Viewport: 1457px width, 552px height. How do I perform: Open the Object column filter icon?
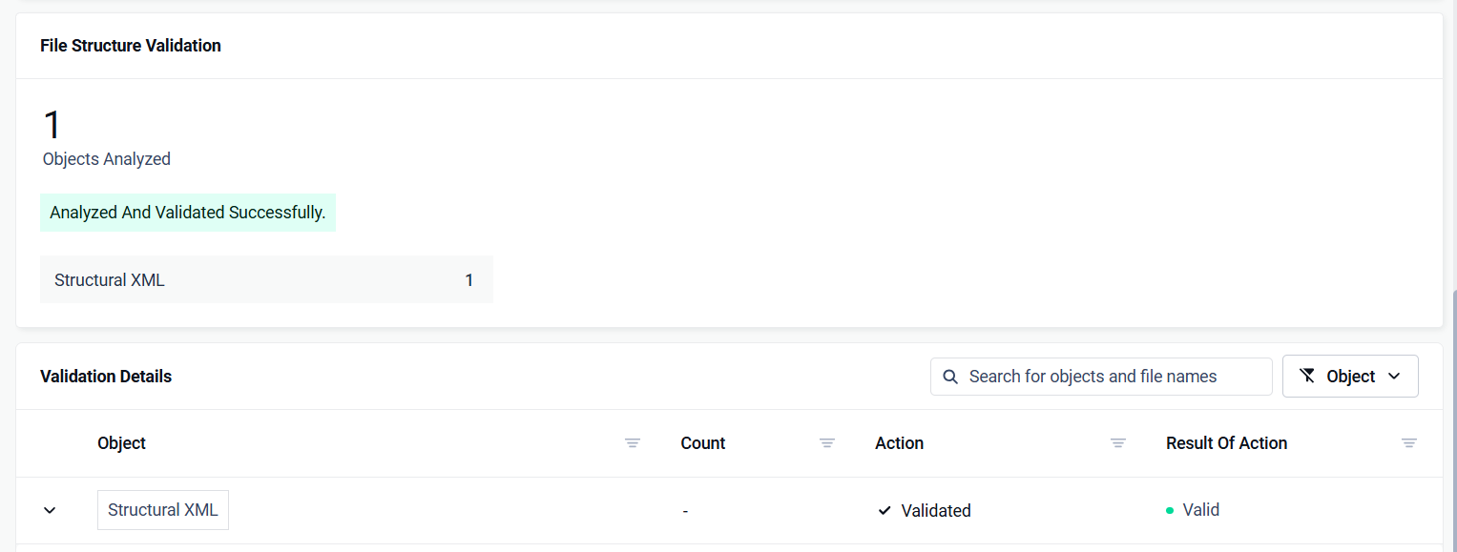click(x=633, y=443)
